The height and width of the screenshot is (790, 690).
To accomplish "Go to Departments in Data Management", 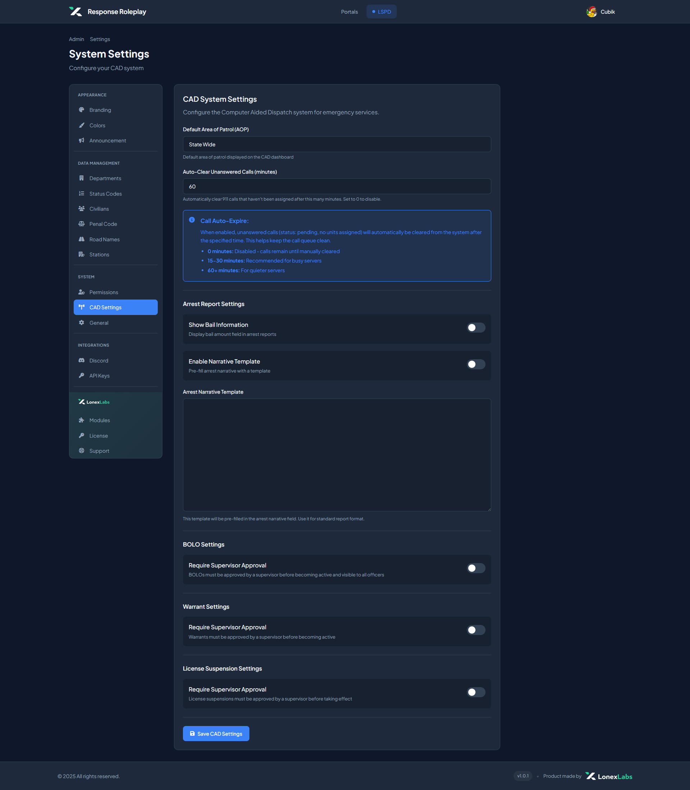I will coord(115,178).
